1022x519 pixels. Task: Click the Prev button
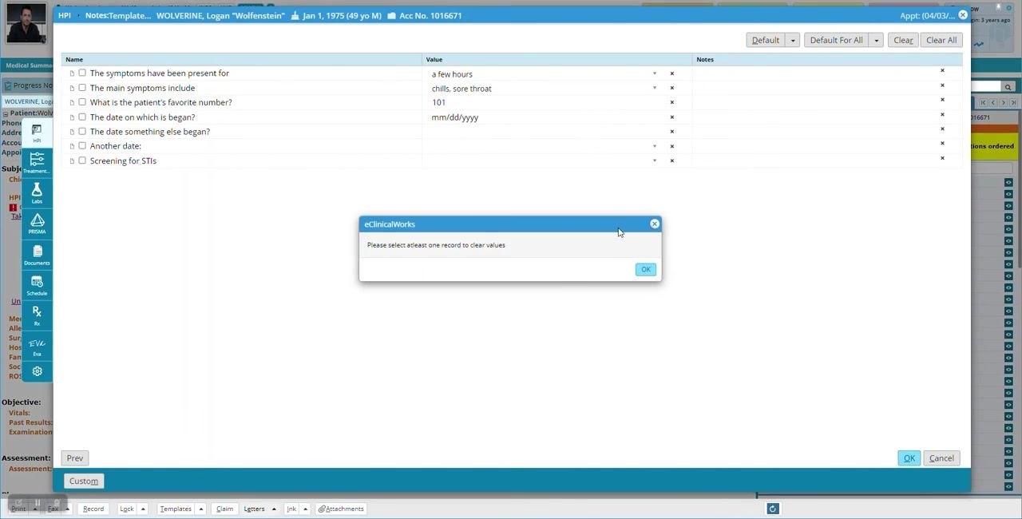[x=74, y=458]
